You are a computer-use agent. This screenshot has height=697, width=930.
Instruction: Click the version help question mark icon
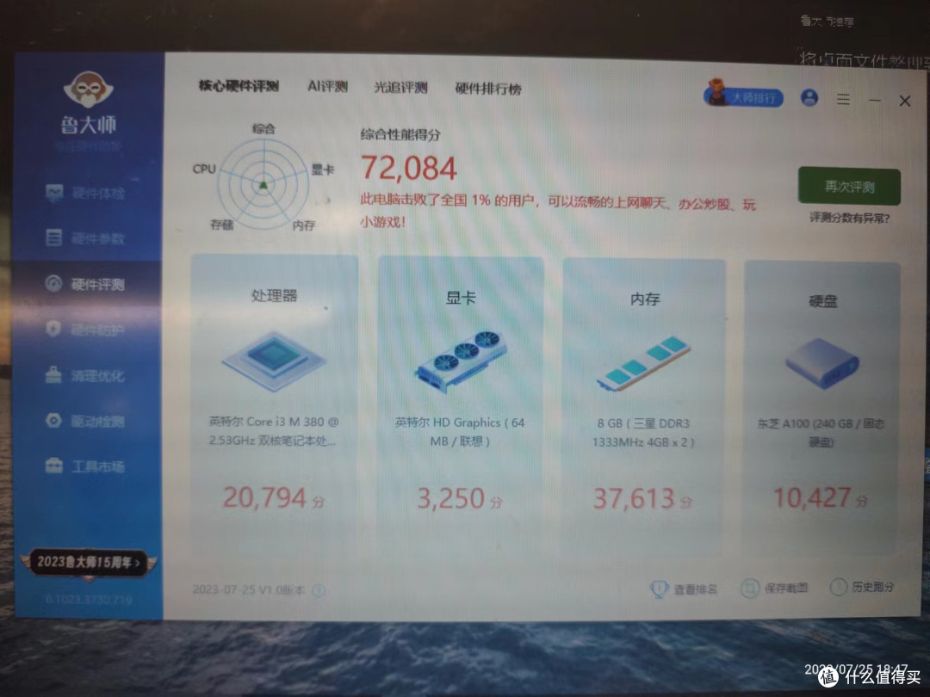point(319,590)
